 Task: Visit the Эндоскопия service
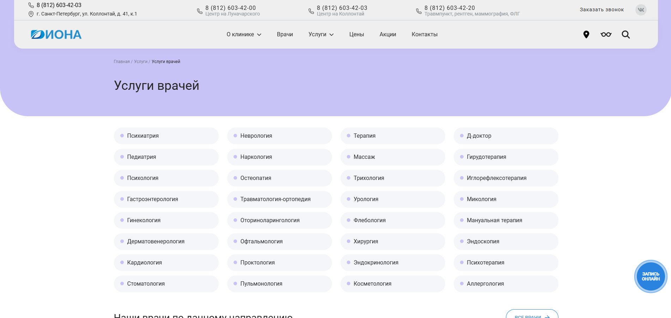[x=506, y=242]
